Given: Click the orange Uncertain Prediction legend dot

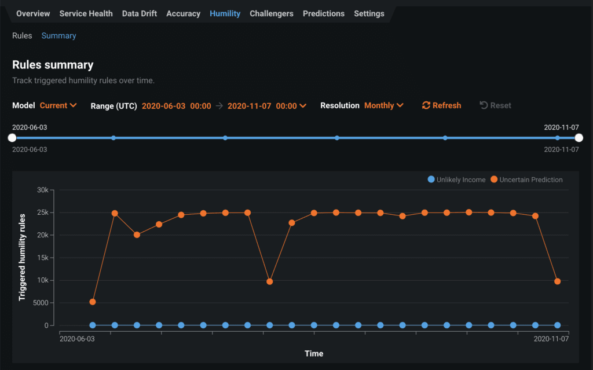Looking at the screenshot, I should [494, 179].
